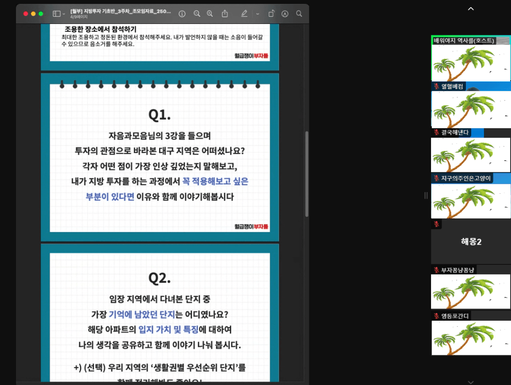Show the Markup toolbar

tap(285, 14)
